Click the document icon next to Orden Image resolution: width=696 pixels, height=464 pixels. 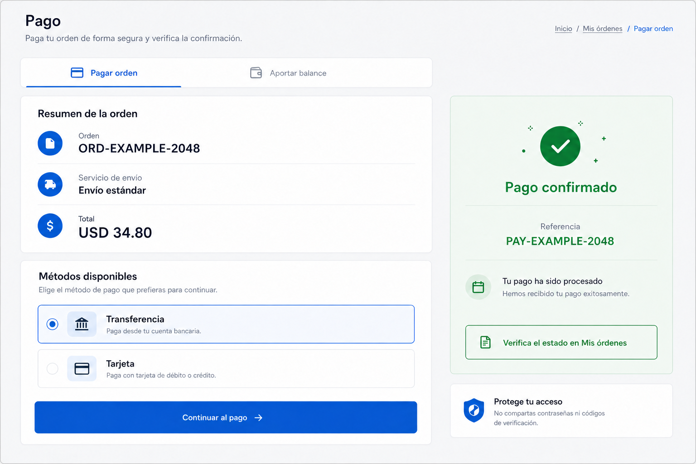[50, 143]
